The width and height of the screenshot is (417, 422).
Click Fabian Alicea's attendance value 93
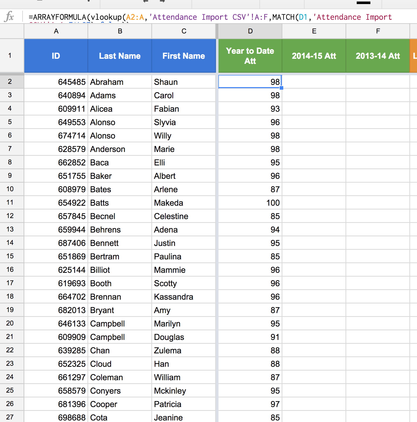(x=250, y=109)
